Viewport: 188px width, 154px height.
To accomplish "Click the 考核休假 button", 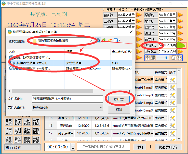I will tap(27, 122).
